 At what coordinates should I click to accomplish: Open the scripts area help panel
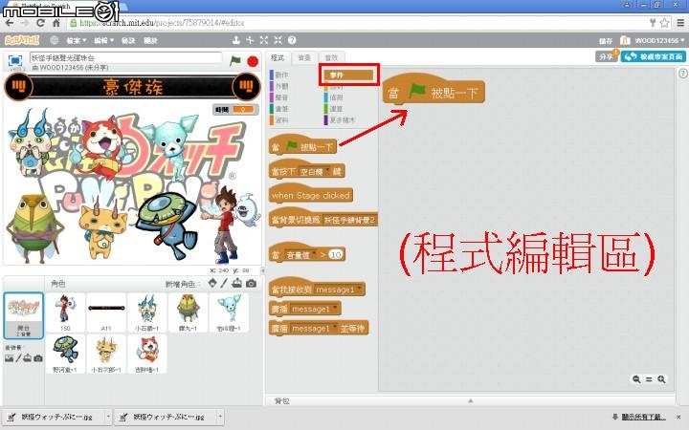[x=683, y=74]
